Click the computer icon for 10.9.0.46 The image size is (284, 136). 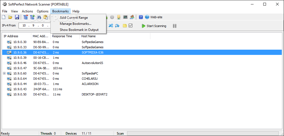click(9, 63)
